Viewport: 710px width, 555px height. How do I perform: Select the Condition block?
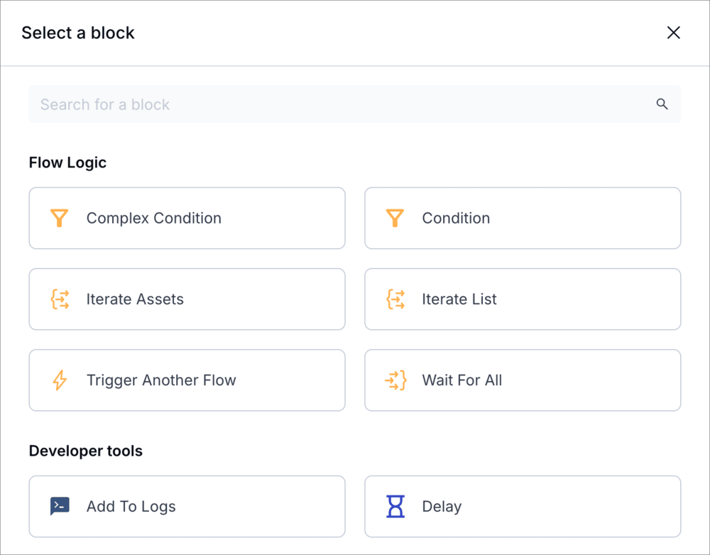click(x=523, y=218)
